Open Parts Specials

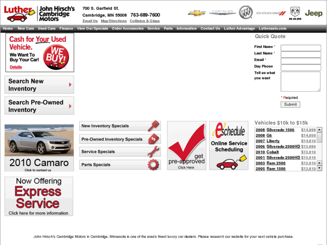pos(120,165)
